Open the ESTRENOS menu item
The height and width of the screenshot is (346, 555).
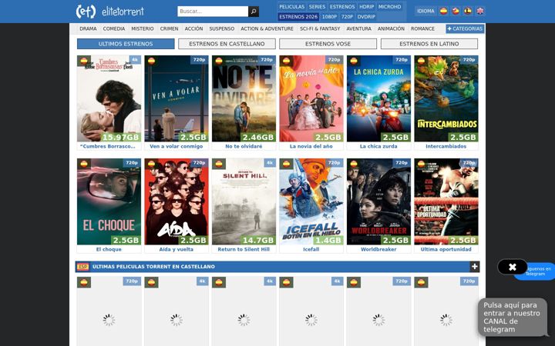click(342, 7)
